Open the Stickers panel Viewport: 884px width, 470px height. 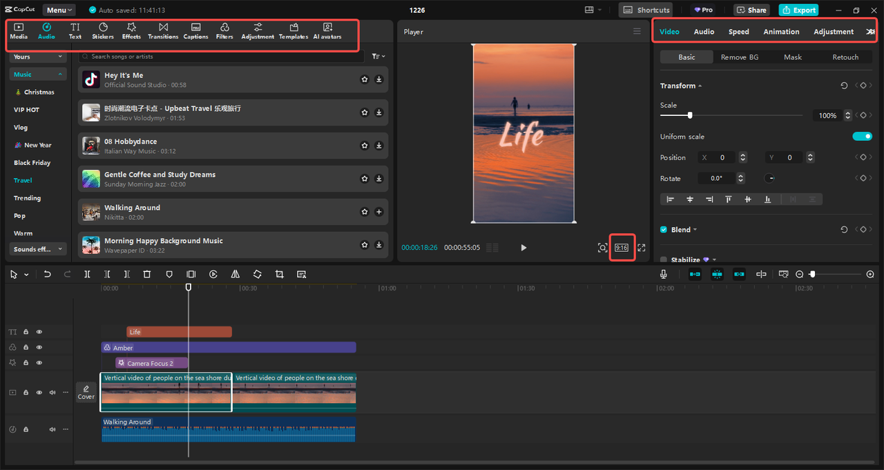[x=103, y=31]
